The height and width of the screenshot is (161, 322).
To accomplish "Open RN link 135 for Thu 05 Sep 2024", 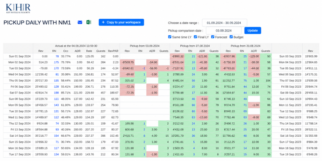I will (x=56, y=80).
